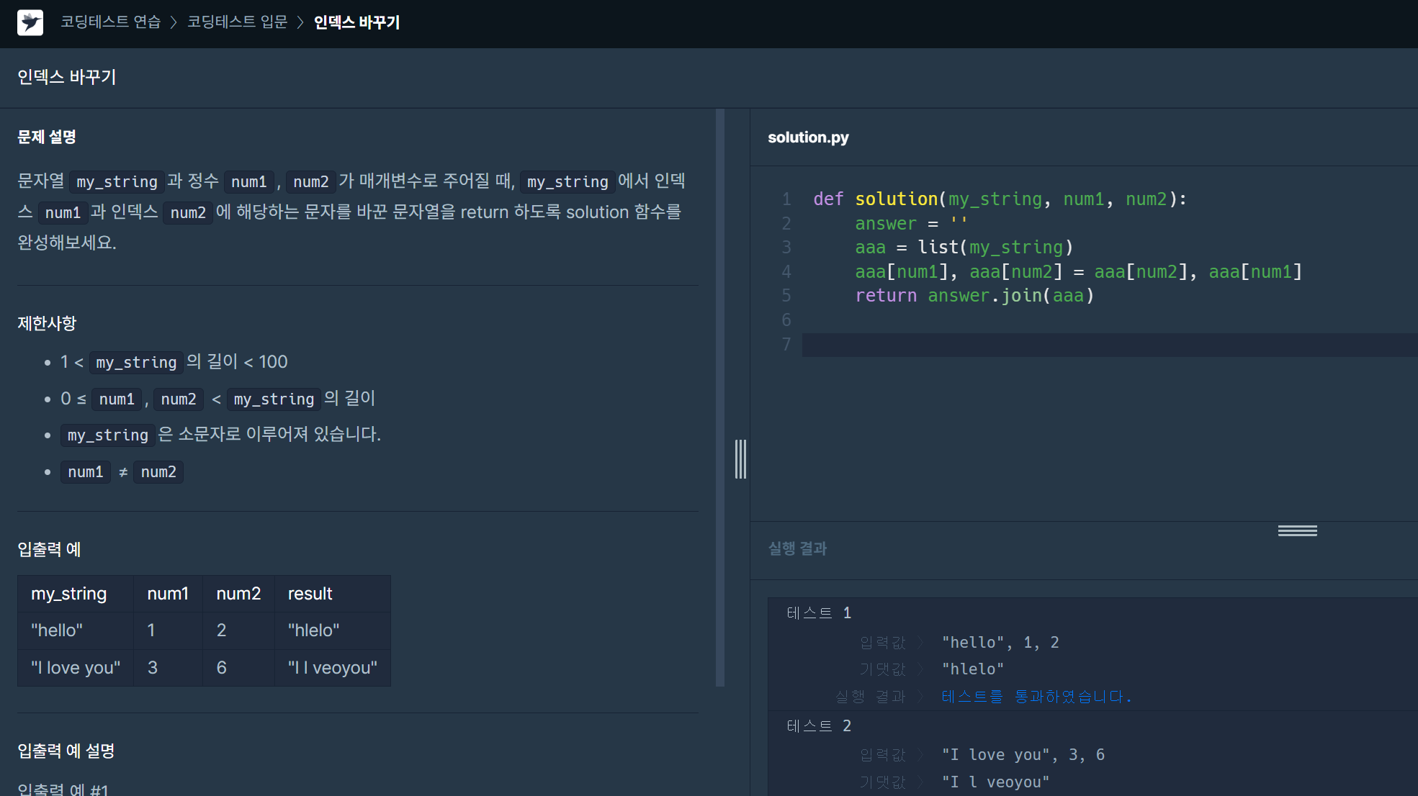Click test 2 input value "I love you", 3, 6
Image resolution: width=1418 pixels, height=796 pixels.
[1023, 755]
